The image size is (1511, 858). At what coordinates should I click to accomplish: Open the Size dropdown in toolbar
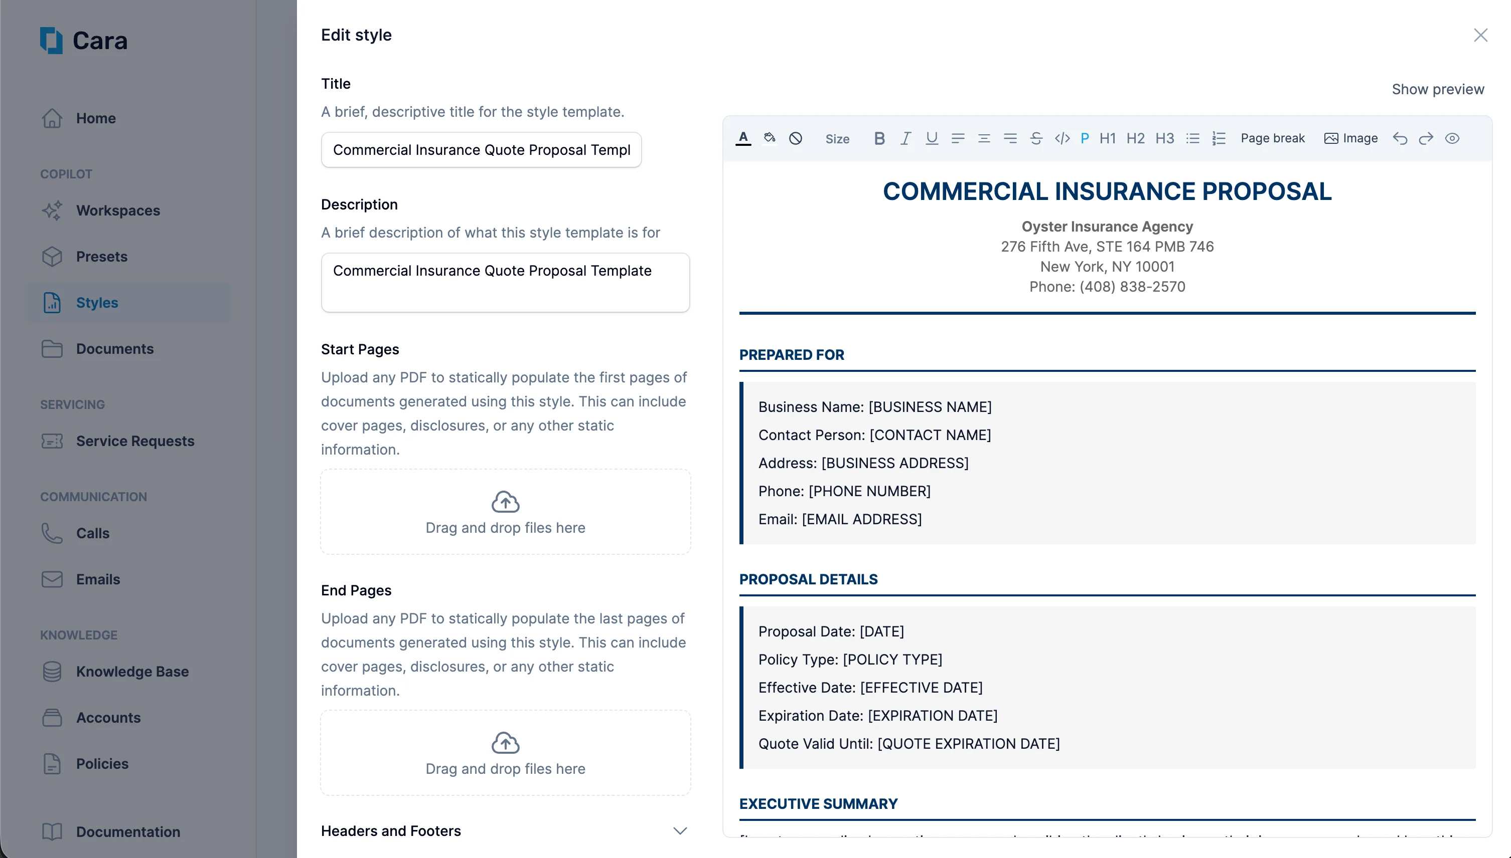(x=837, y=139)
